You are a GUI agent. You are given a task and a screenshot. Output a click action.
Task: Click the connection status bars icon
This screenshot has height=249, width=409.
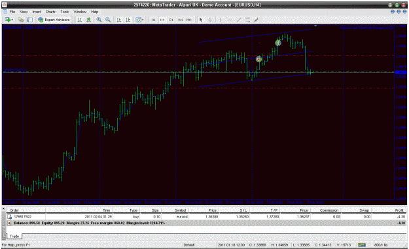tap(361, 245)
